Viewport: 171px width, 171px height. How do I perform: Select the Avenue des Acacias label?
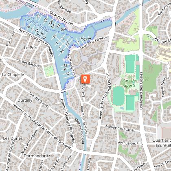pos(120,128)
